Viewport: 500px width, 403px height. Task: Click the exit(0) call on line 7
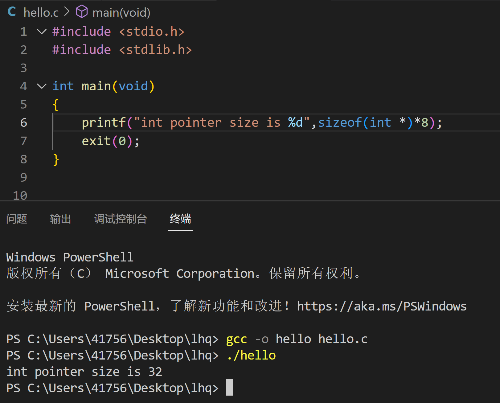click(x=110, y=141)
